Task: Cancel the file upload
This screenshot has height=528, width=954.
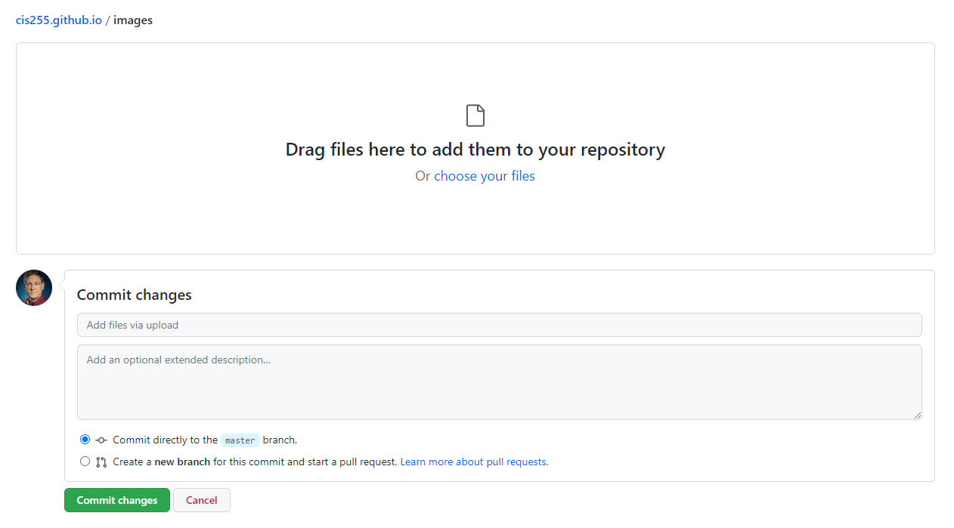Action: pyautogui.click(x=201, y=500)
